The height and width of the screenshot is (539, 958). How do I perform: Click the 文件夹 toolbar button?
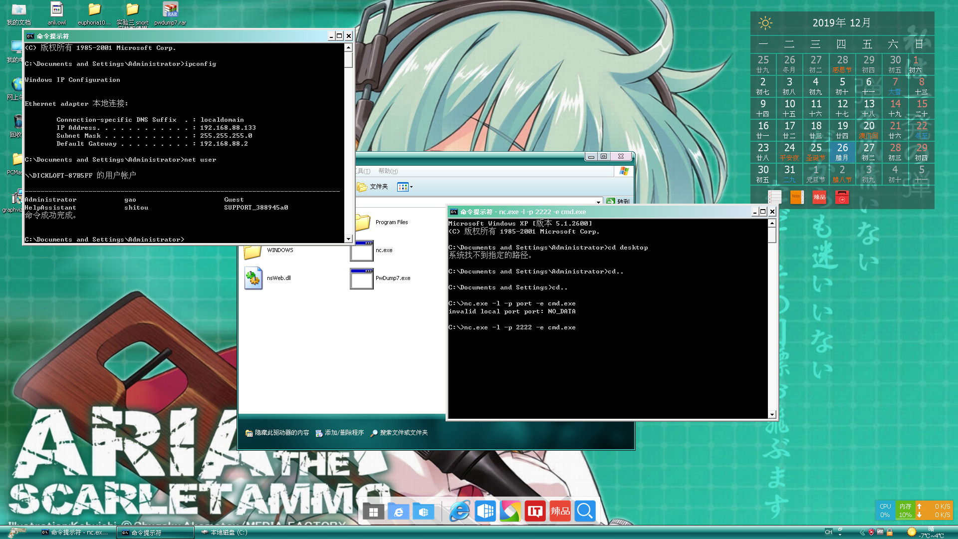(373, 187)
